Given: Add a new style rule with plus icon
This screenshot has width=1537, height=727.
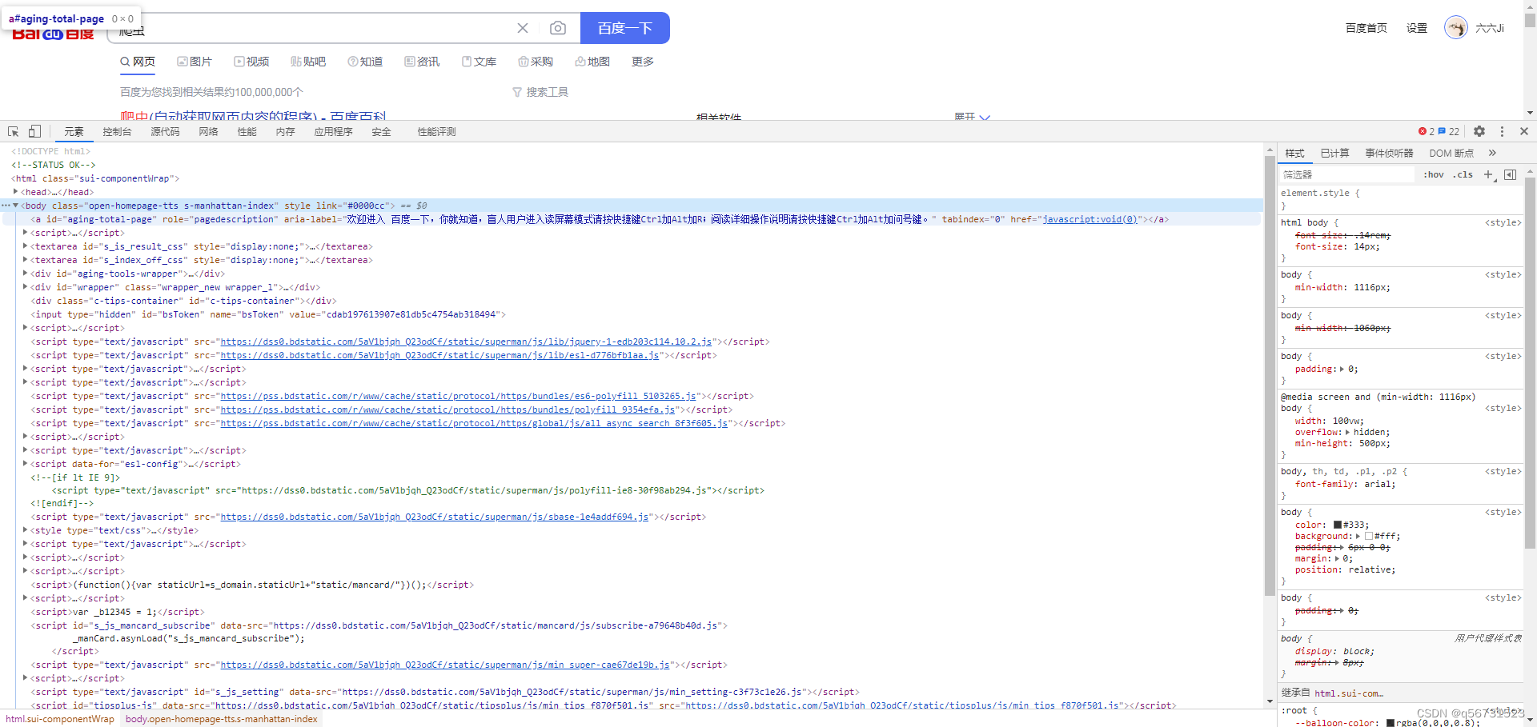Looking at the screenshot, I should coord(1488,174).
